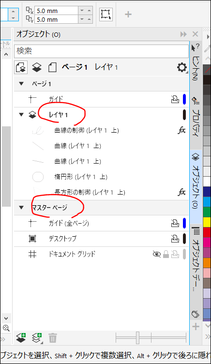Toggle printing for ガイド under ページ1
The width and height of the screenshot is (211, 364).
(175, 99)
